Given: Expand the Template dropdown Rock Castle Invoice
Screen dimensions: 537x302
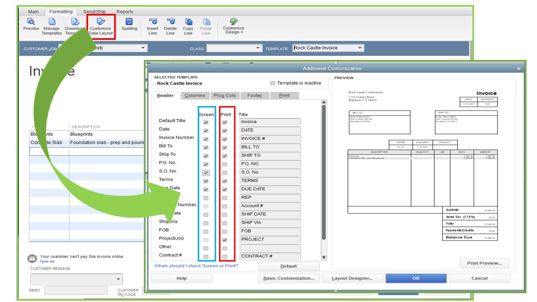Looking at the screenshot, I should [360, 48].
